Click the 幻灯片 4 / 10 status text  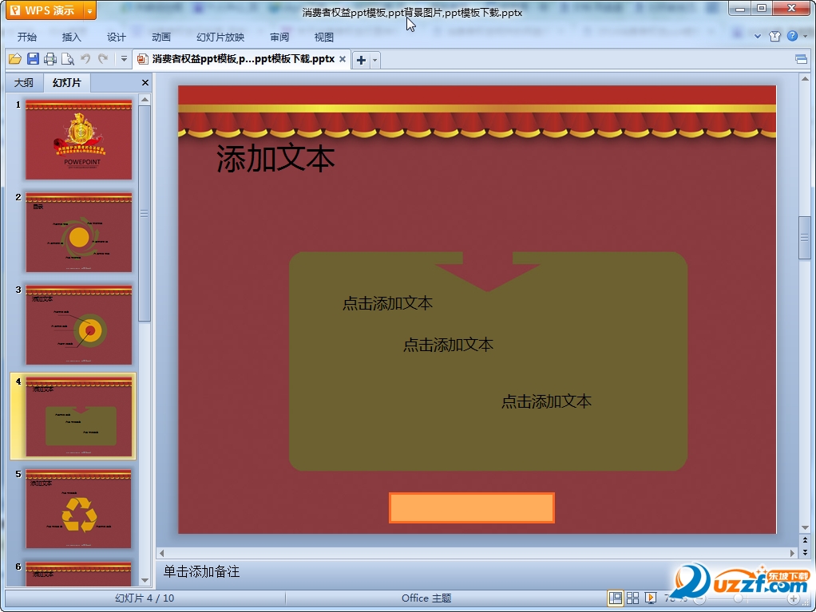145,598
